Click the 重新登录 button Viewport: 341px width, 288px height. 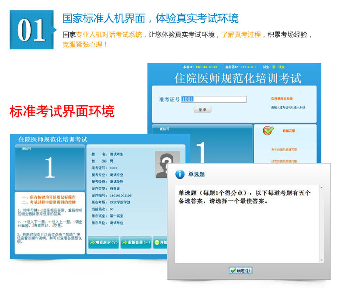(136, 242)
